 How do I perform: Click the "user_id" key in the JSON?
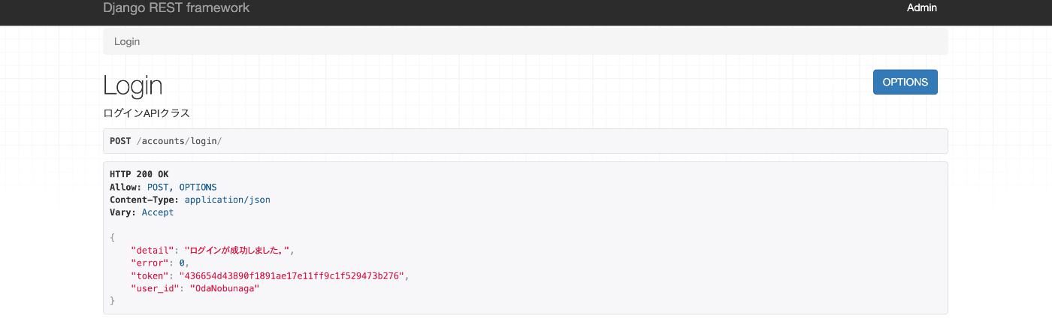[x=155, y=288]
